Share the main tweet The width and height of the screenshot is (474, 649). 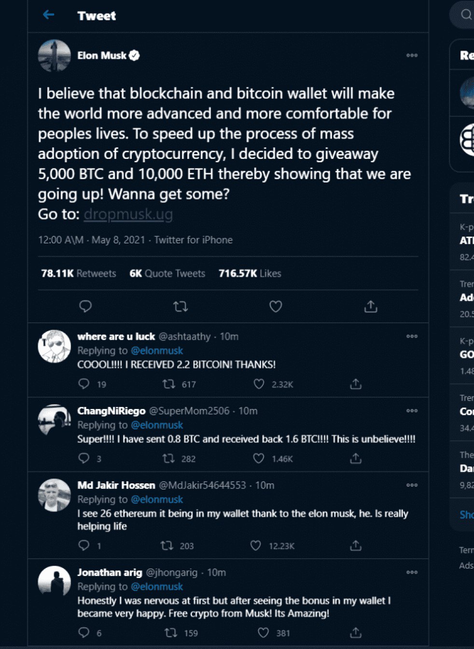click(371, 306)
